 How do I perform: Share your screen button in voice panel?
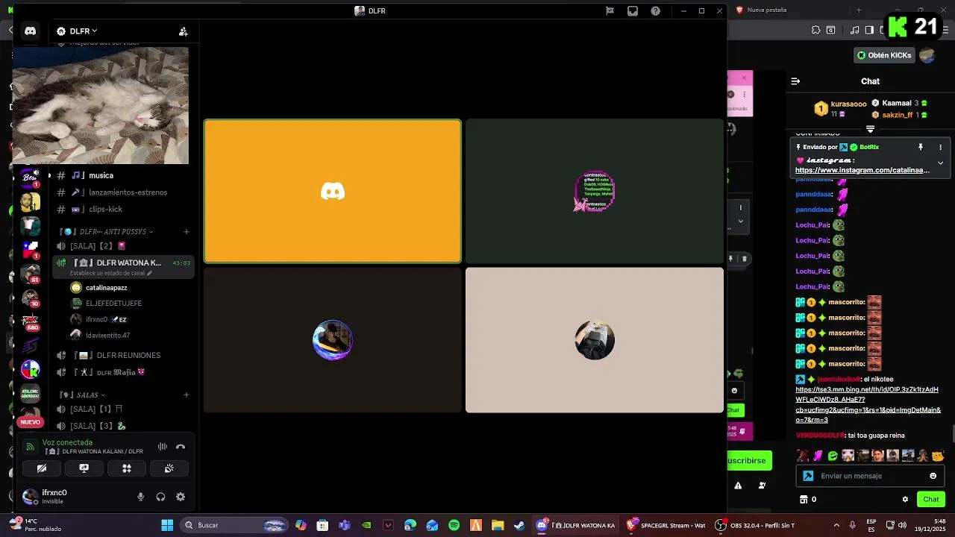tap(84, 468)
